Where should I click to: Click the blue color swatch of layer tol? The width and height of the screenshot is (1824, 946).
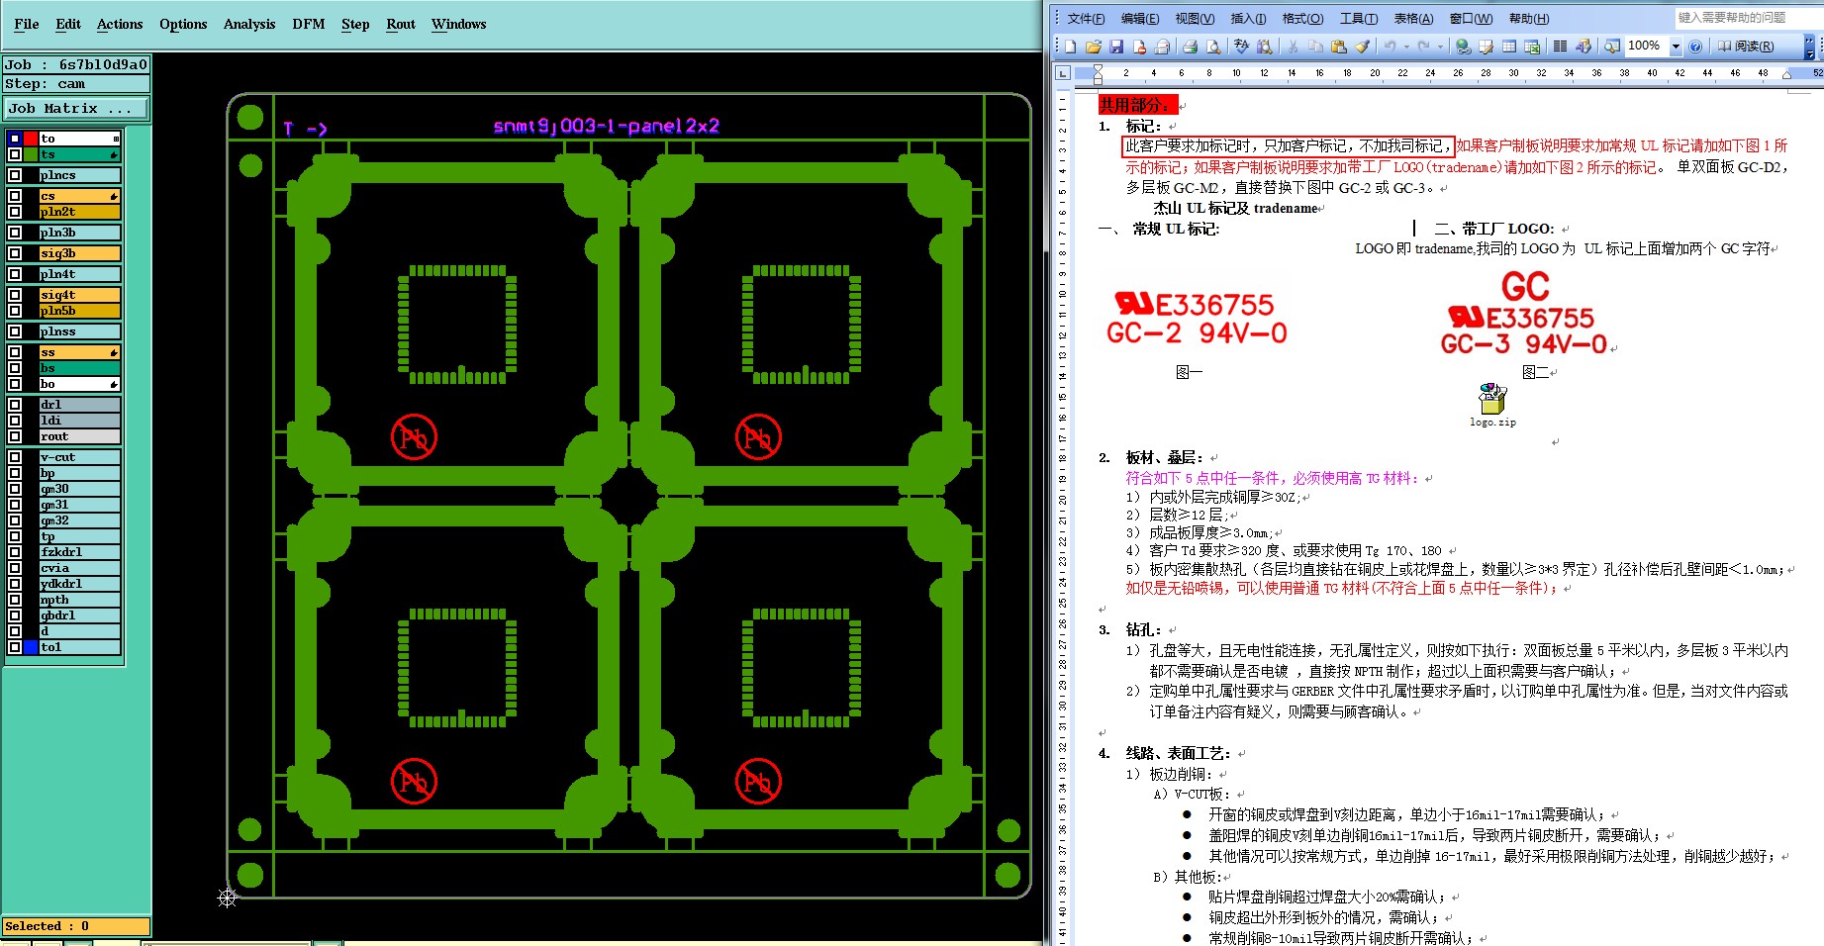tap(30, 647)
